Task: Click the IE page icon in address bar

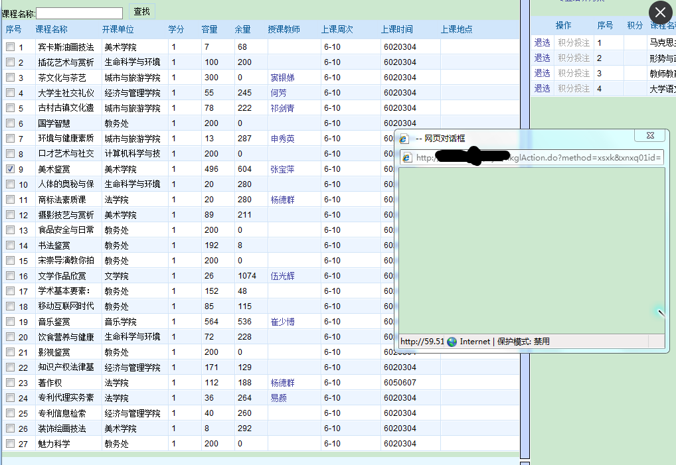Action: (x=406, y=158)
